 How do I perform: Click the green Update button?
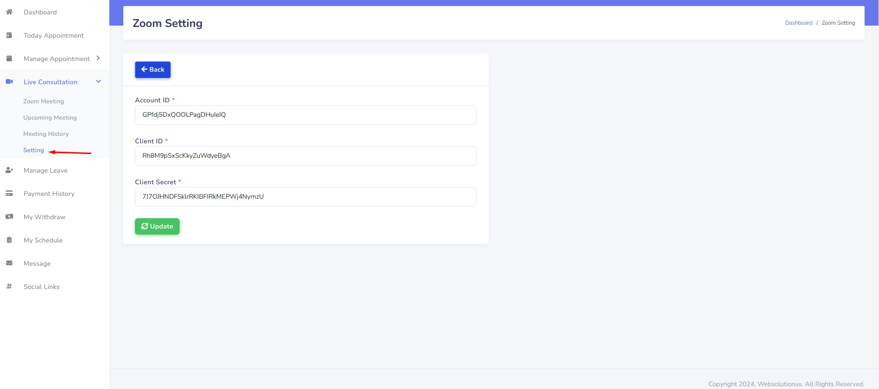[x=157, y=226]
